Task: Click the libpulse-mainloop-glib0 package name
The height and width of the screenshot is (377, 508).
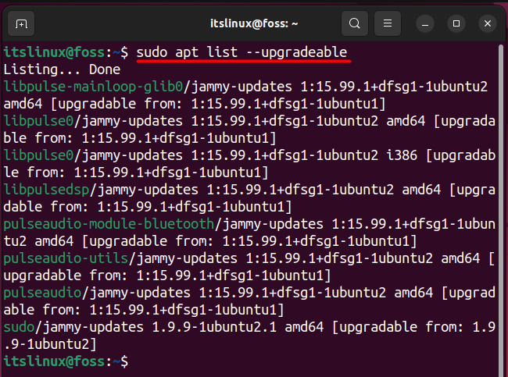Action: coord(93,87)
